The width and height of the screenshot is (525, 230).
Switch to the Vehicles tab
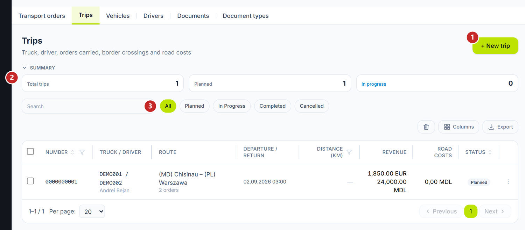(118, 16)
